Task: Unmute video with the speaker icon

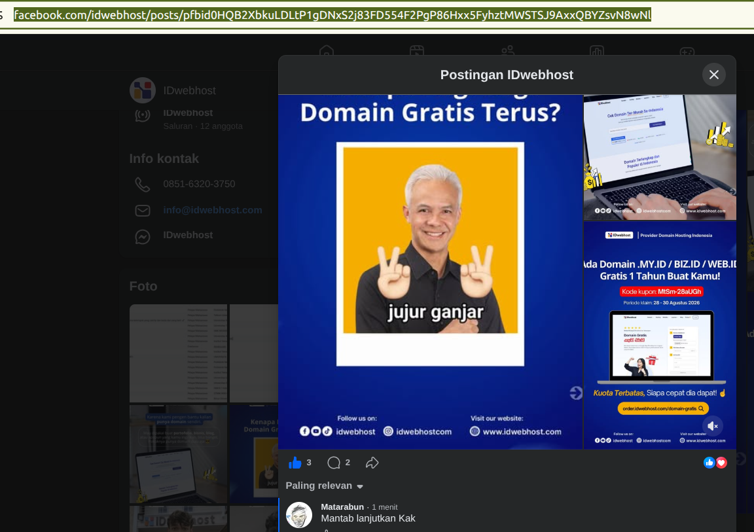Action: click(x=713, y=426)
